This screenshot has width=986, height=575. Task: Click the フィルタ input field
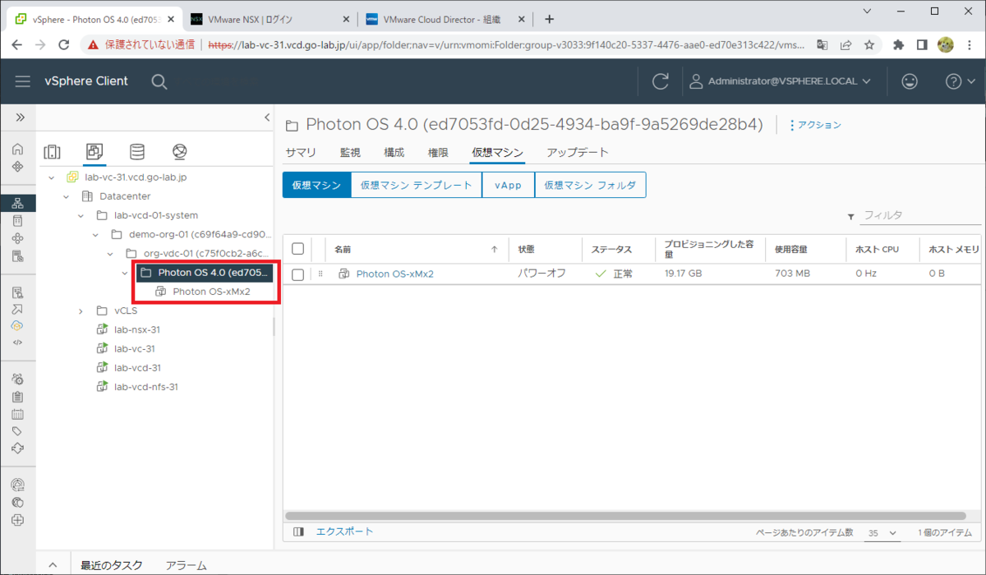click(919, 215)
